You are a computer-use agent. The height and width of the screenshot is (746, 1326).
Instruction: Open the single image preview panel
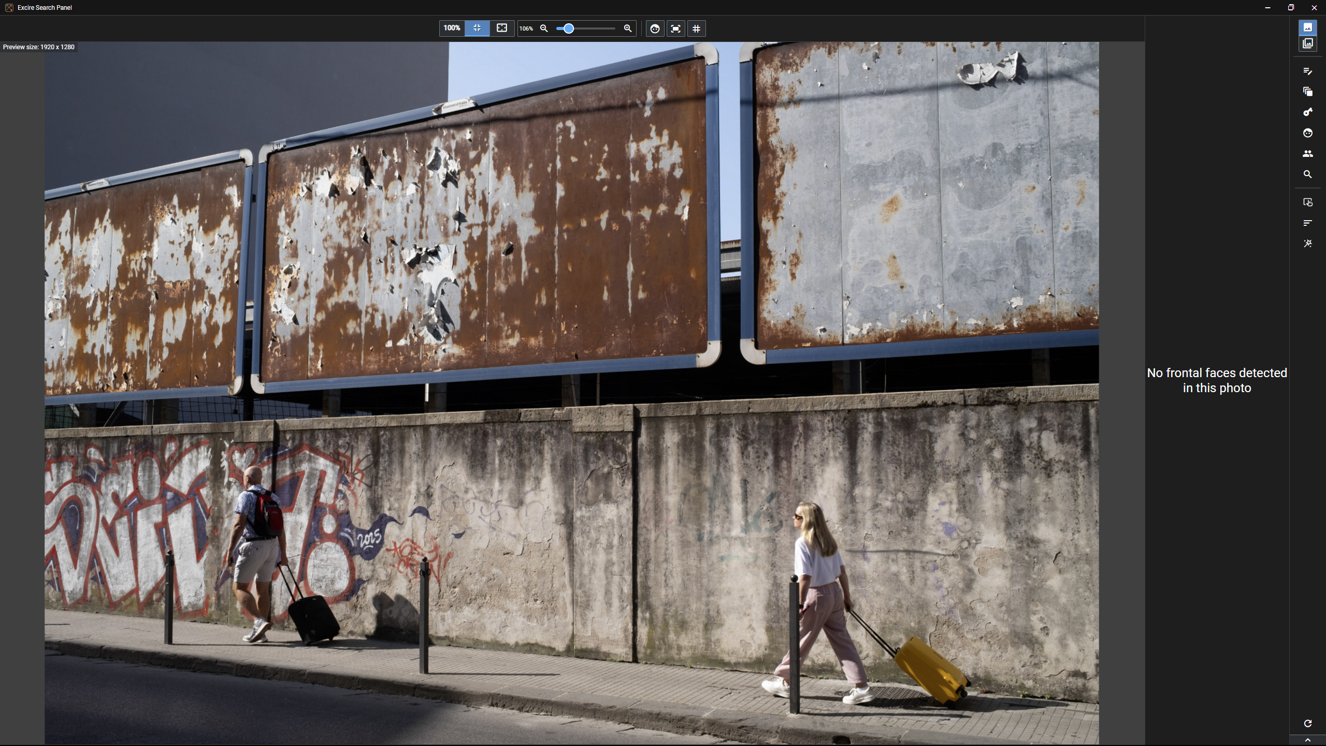click(x=1308, y=27)
